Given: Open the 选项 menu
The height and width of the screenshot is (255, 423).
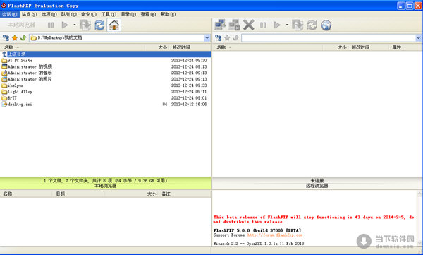Looking at the screenshot, I should click(49, 14).
